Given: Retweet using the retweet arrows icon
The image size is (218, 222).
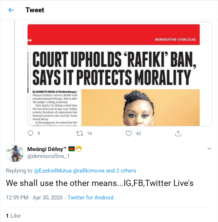Looking at the screenshot, I should 80,133.
